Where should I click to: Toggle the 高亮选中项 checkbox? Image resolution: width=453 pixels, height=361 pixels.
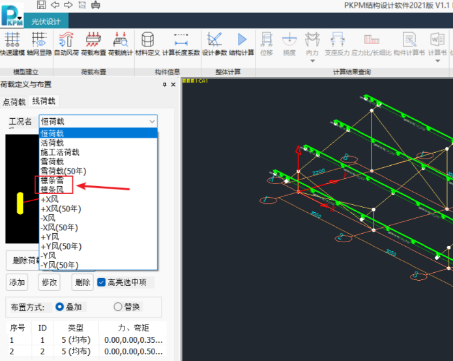tap(101, 283)
